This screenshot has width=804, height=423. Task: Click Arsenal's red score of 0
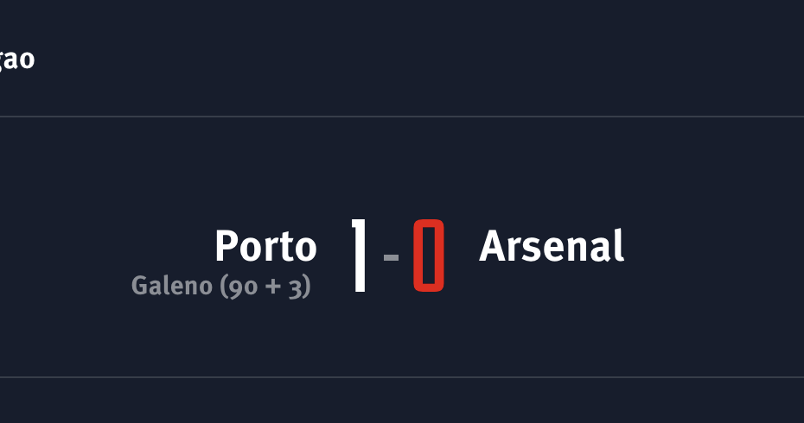[x=429, y=256]
